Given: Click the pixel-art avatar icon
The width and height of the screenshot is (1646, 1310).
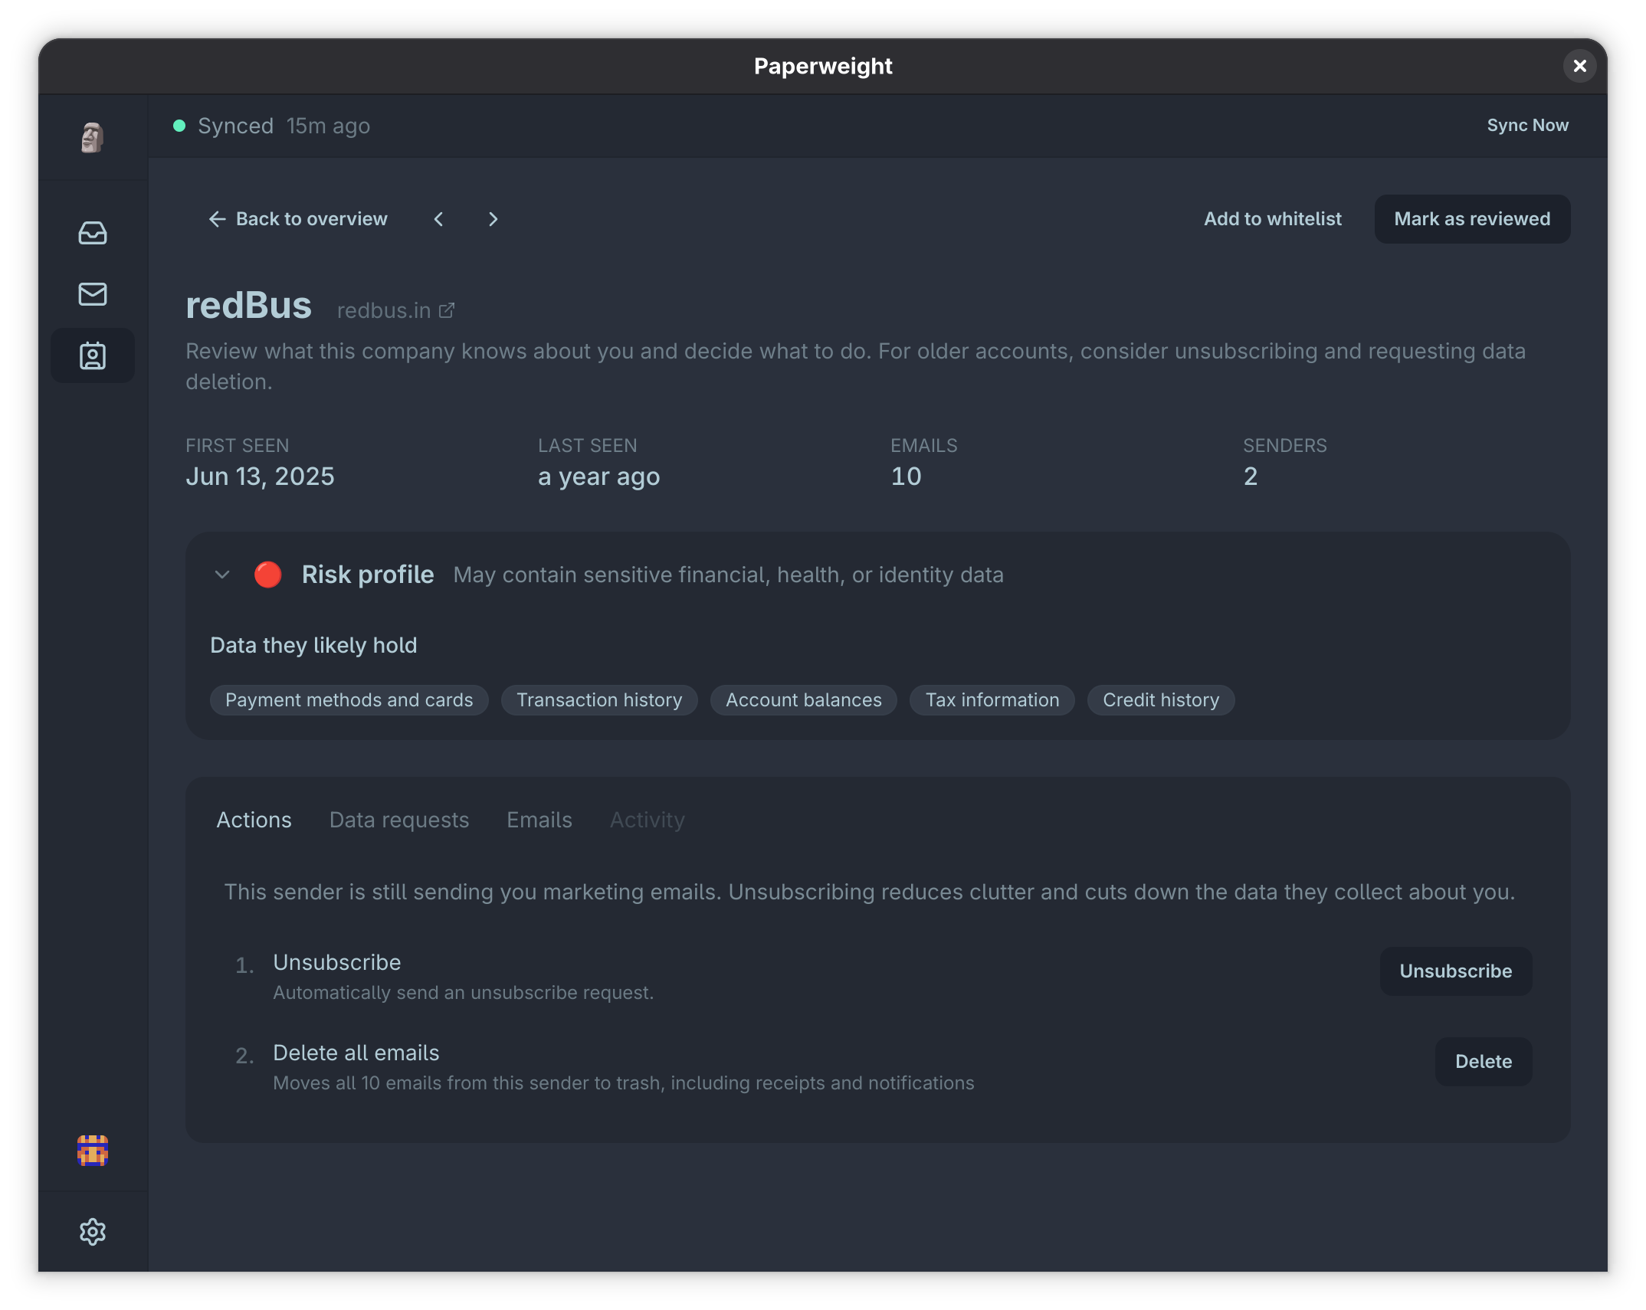Looking at the screenshot, I should (93, 1151).
